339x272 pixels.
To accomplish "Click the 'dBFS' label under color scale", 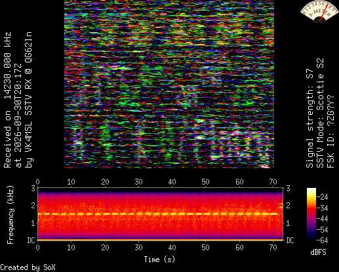I will [318, 252].
